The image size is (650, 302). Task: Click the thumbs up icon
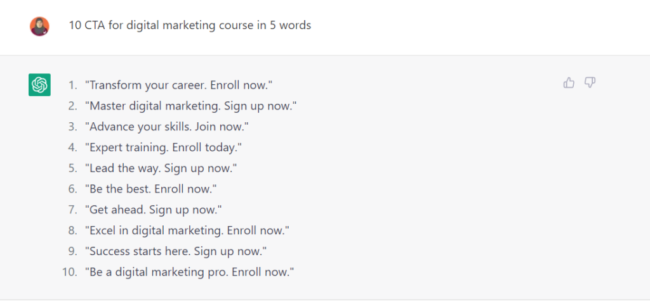[569, 83]
